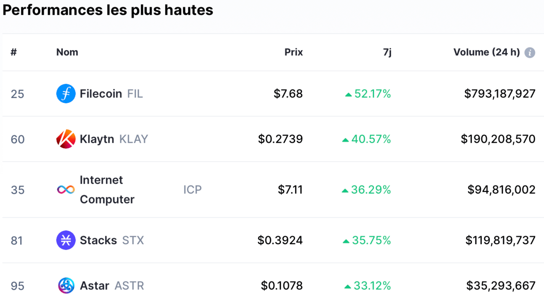Click the ICP ticker symbol

192,190
